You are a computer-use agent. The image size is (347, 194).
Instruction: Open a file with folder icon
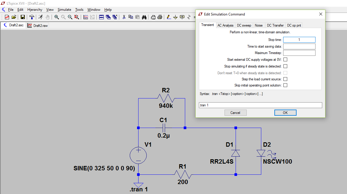14,17
